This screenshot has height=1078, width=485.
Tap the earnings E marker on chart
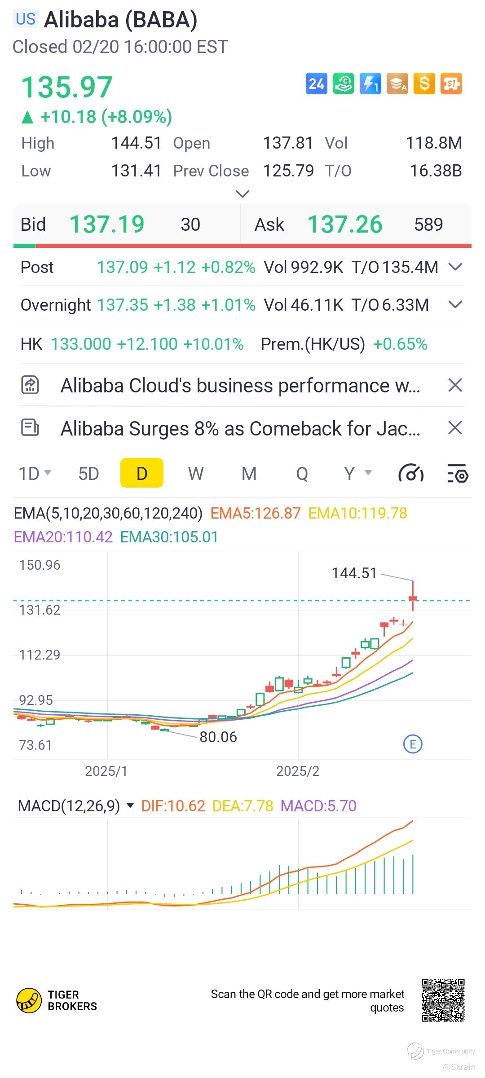[x=413, y=744]
